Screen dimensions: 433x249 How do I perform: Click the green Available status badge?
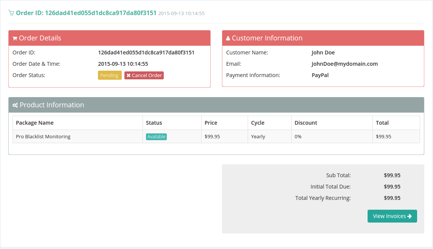coord(156,137)
